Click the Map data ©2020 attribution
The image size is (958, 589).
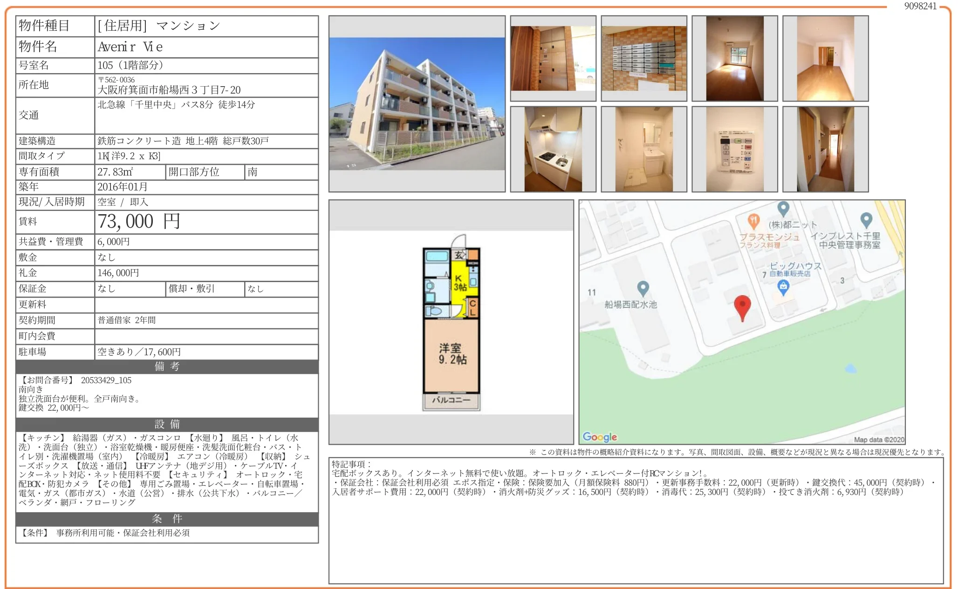click(879, 440)
